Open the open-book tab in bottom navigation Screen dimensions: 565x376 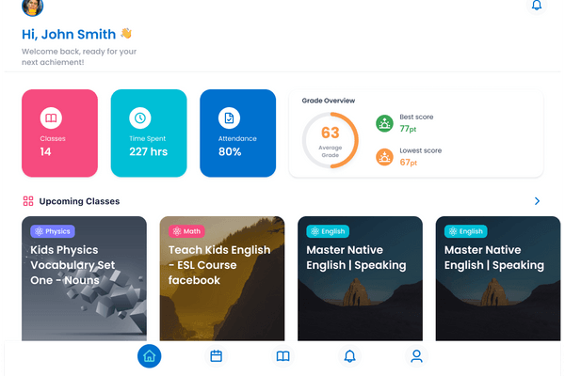pyautogui.click(x=282, y=356)
